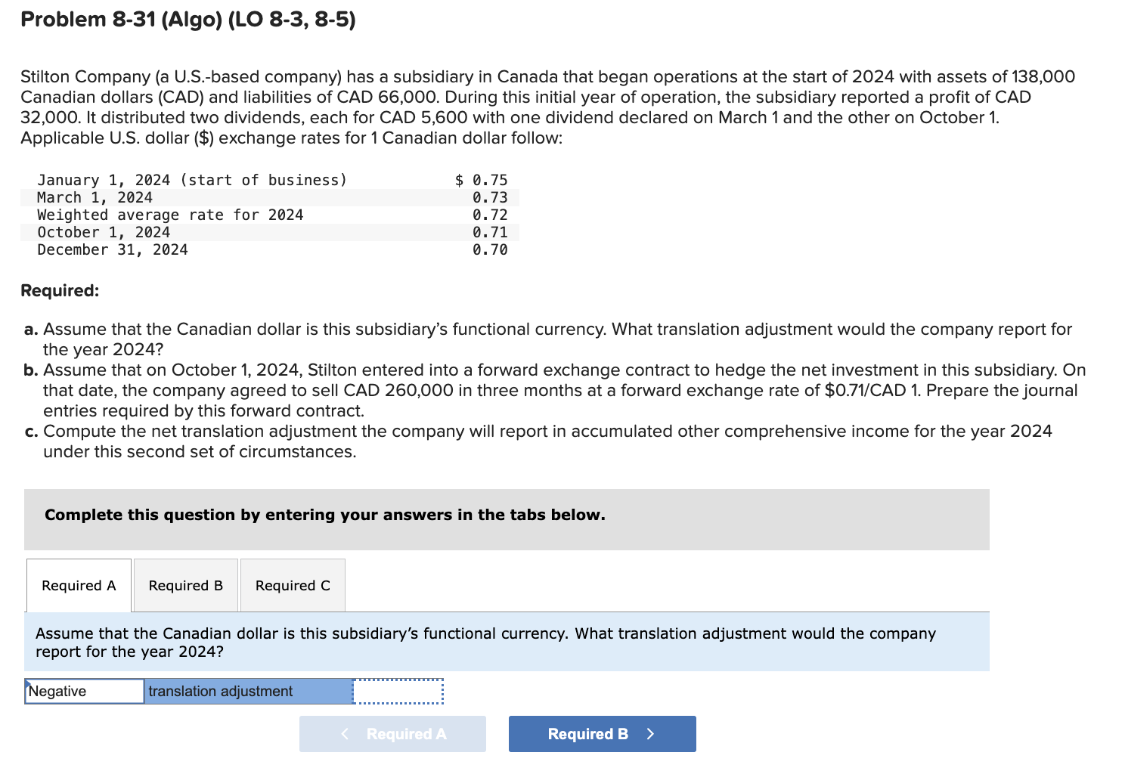Click the left chevron on Required A

[x=344, y=733]
